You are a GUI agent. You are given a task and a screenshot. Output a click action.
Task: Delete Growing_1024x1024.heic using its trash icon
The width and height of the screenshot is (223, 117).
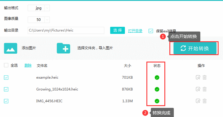coord(204,89)
